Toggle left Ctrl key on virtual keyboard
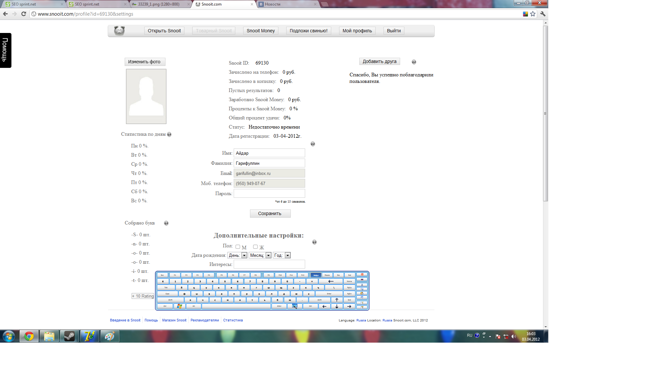 coord(165,306)
